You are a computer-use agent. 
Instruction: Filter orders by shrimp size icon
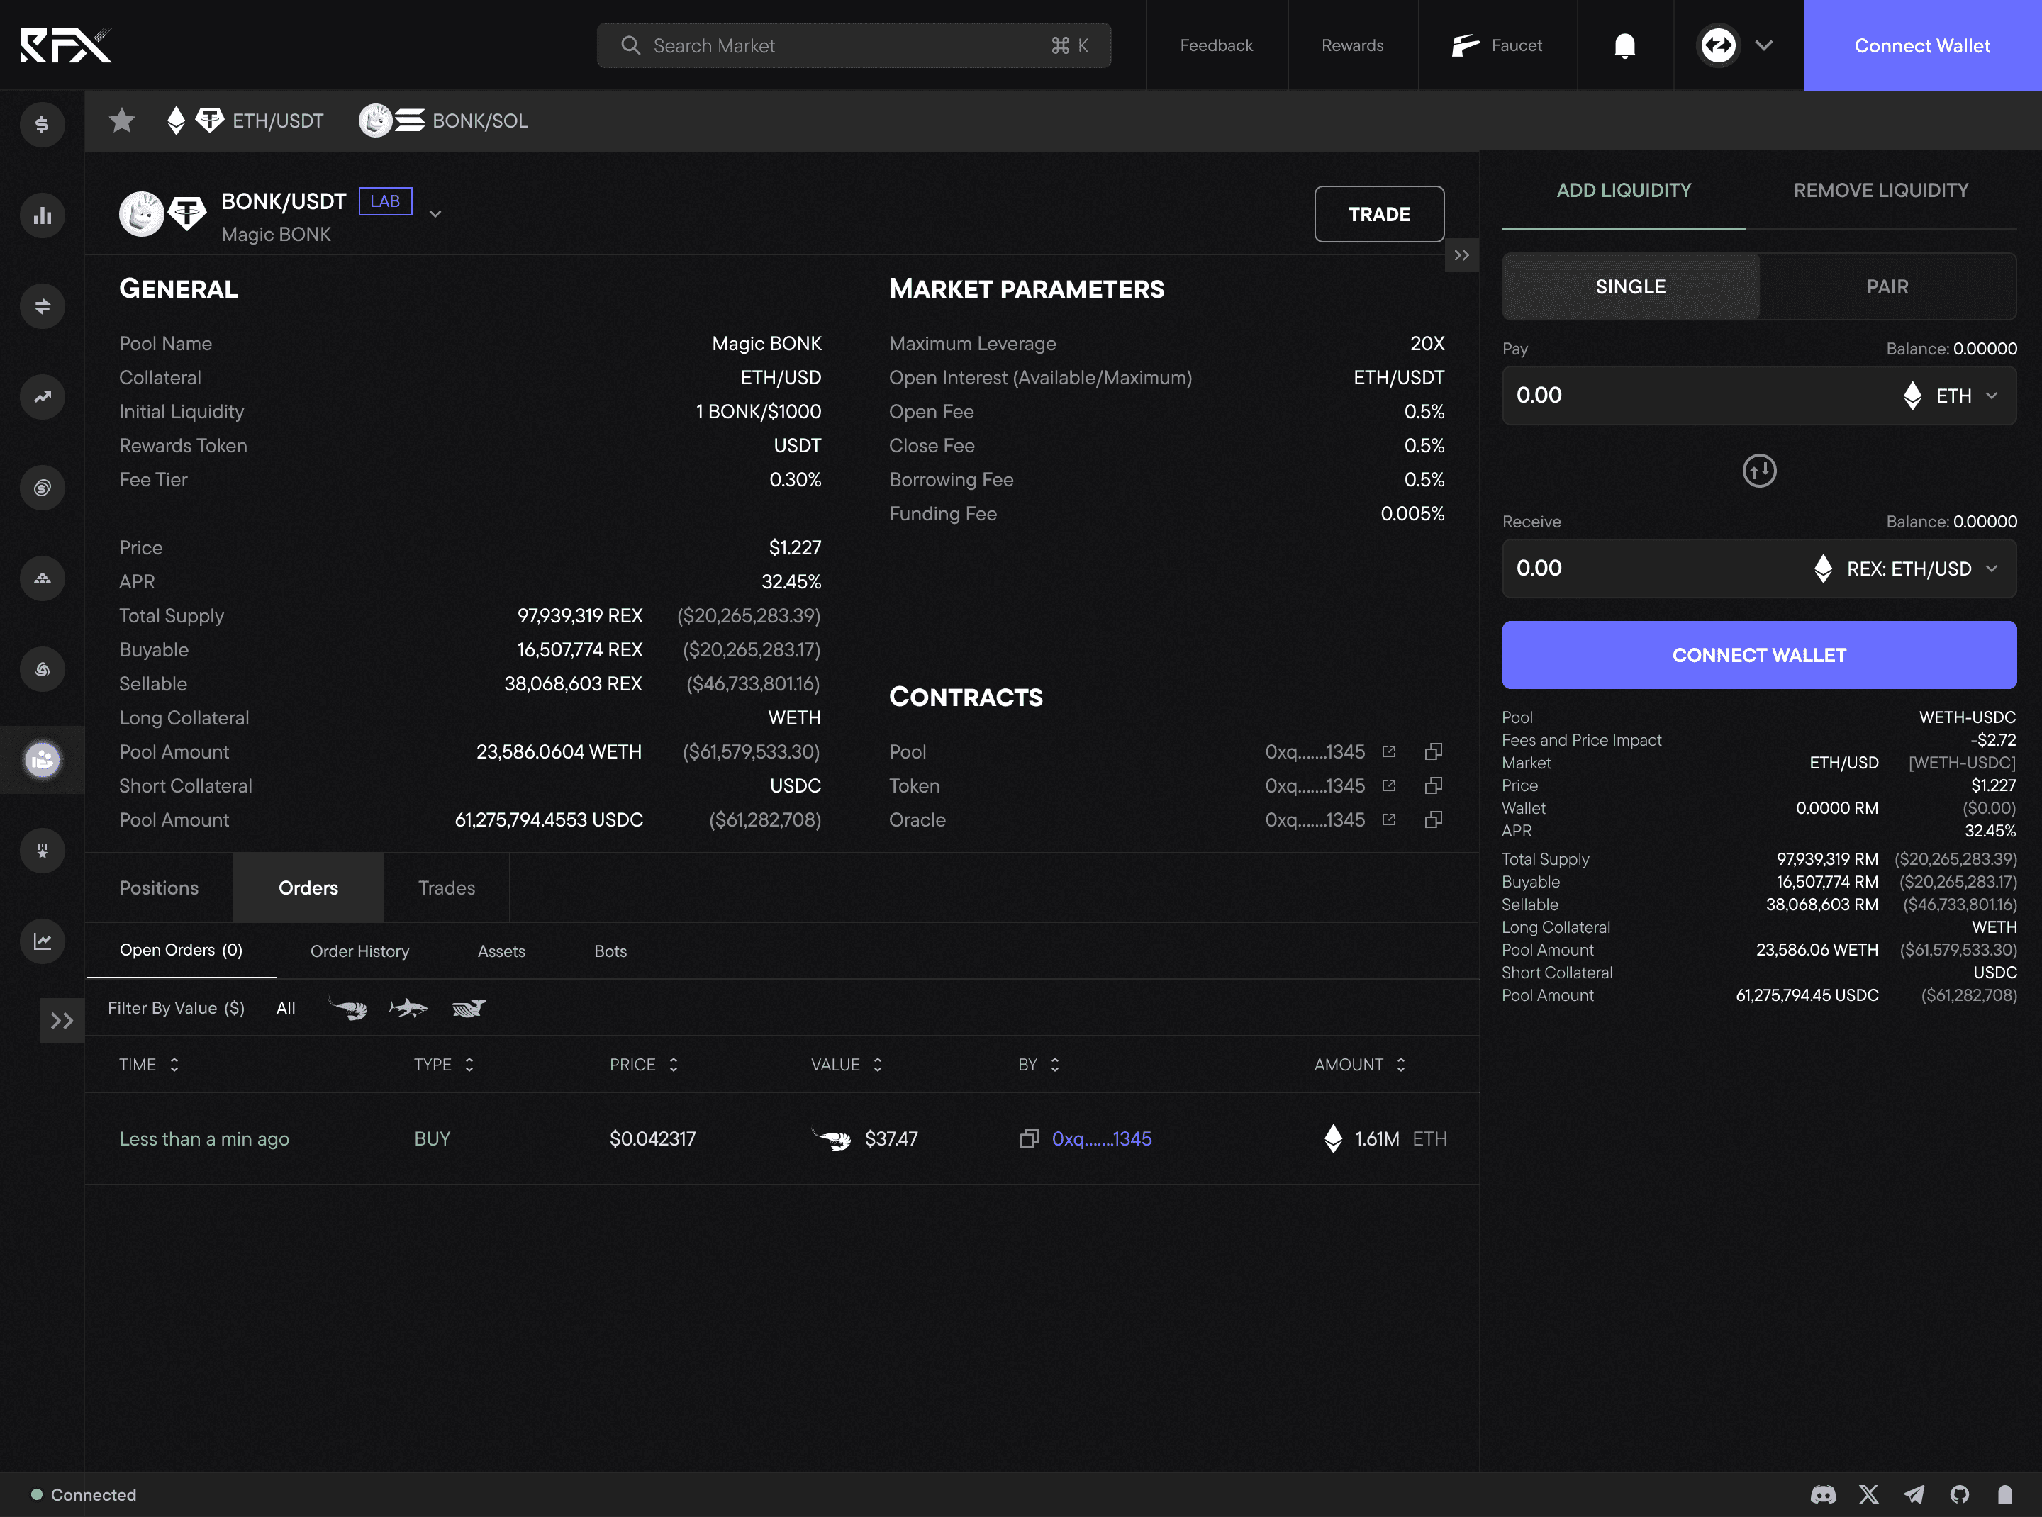[348, 1008]
